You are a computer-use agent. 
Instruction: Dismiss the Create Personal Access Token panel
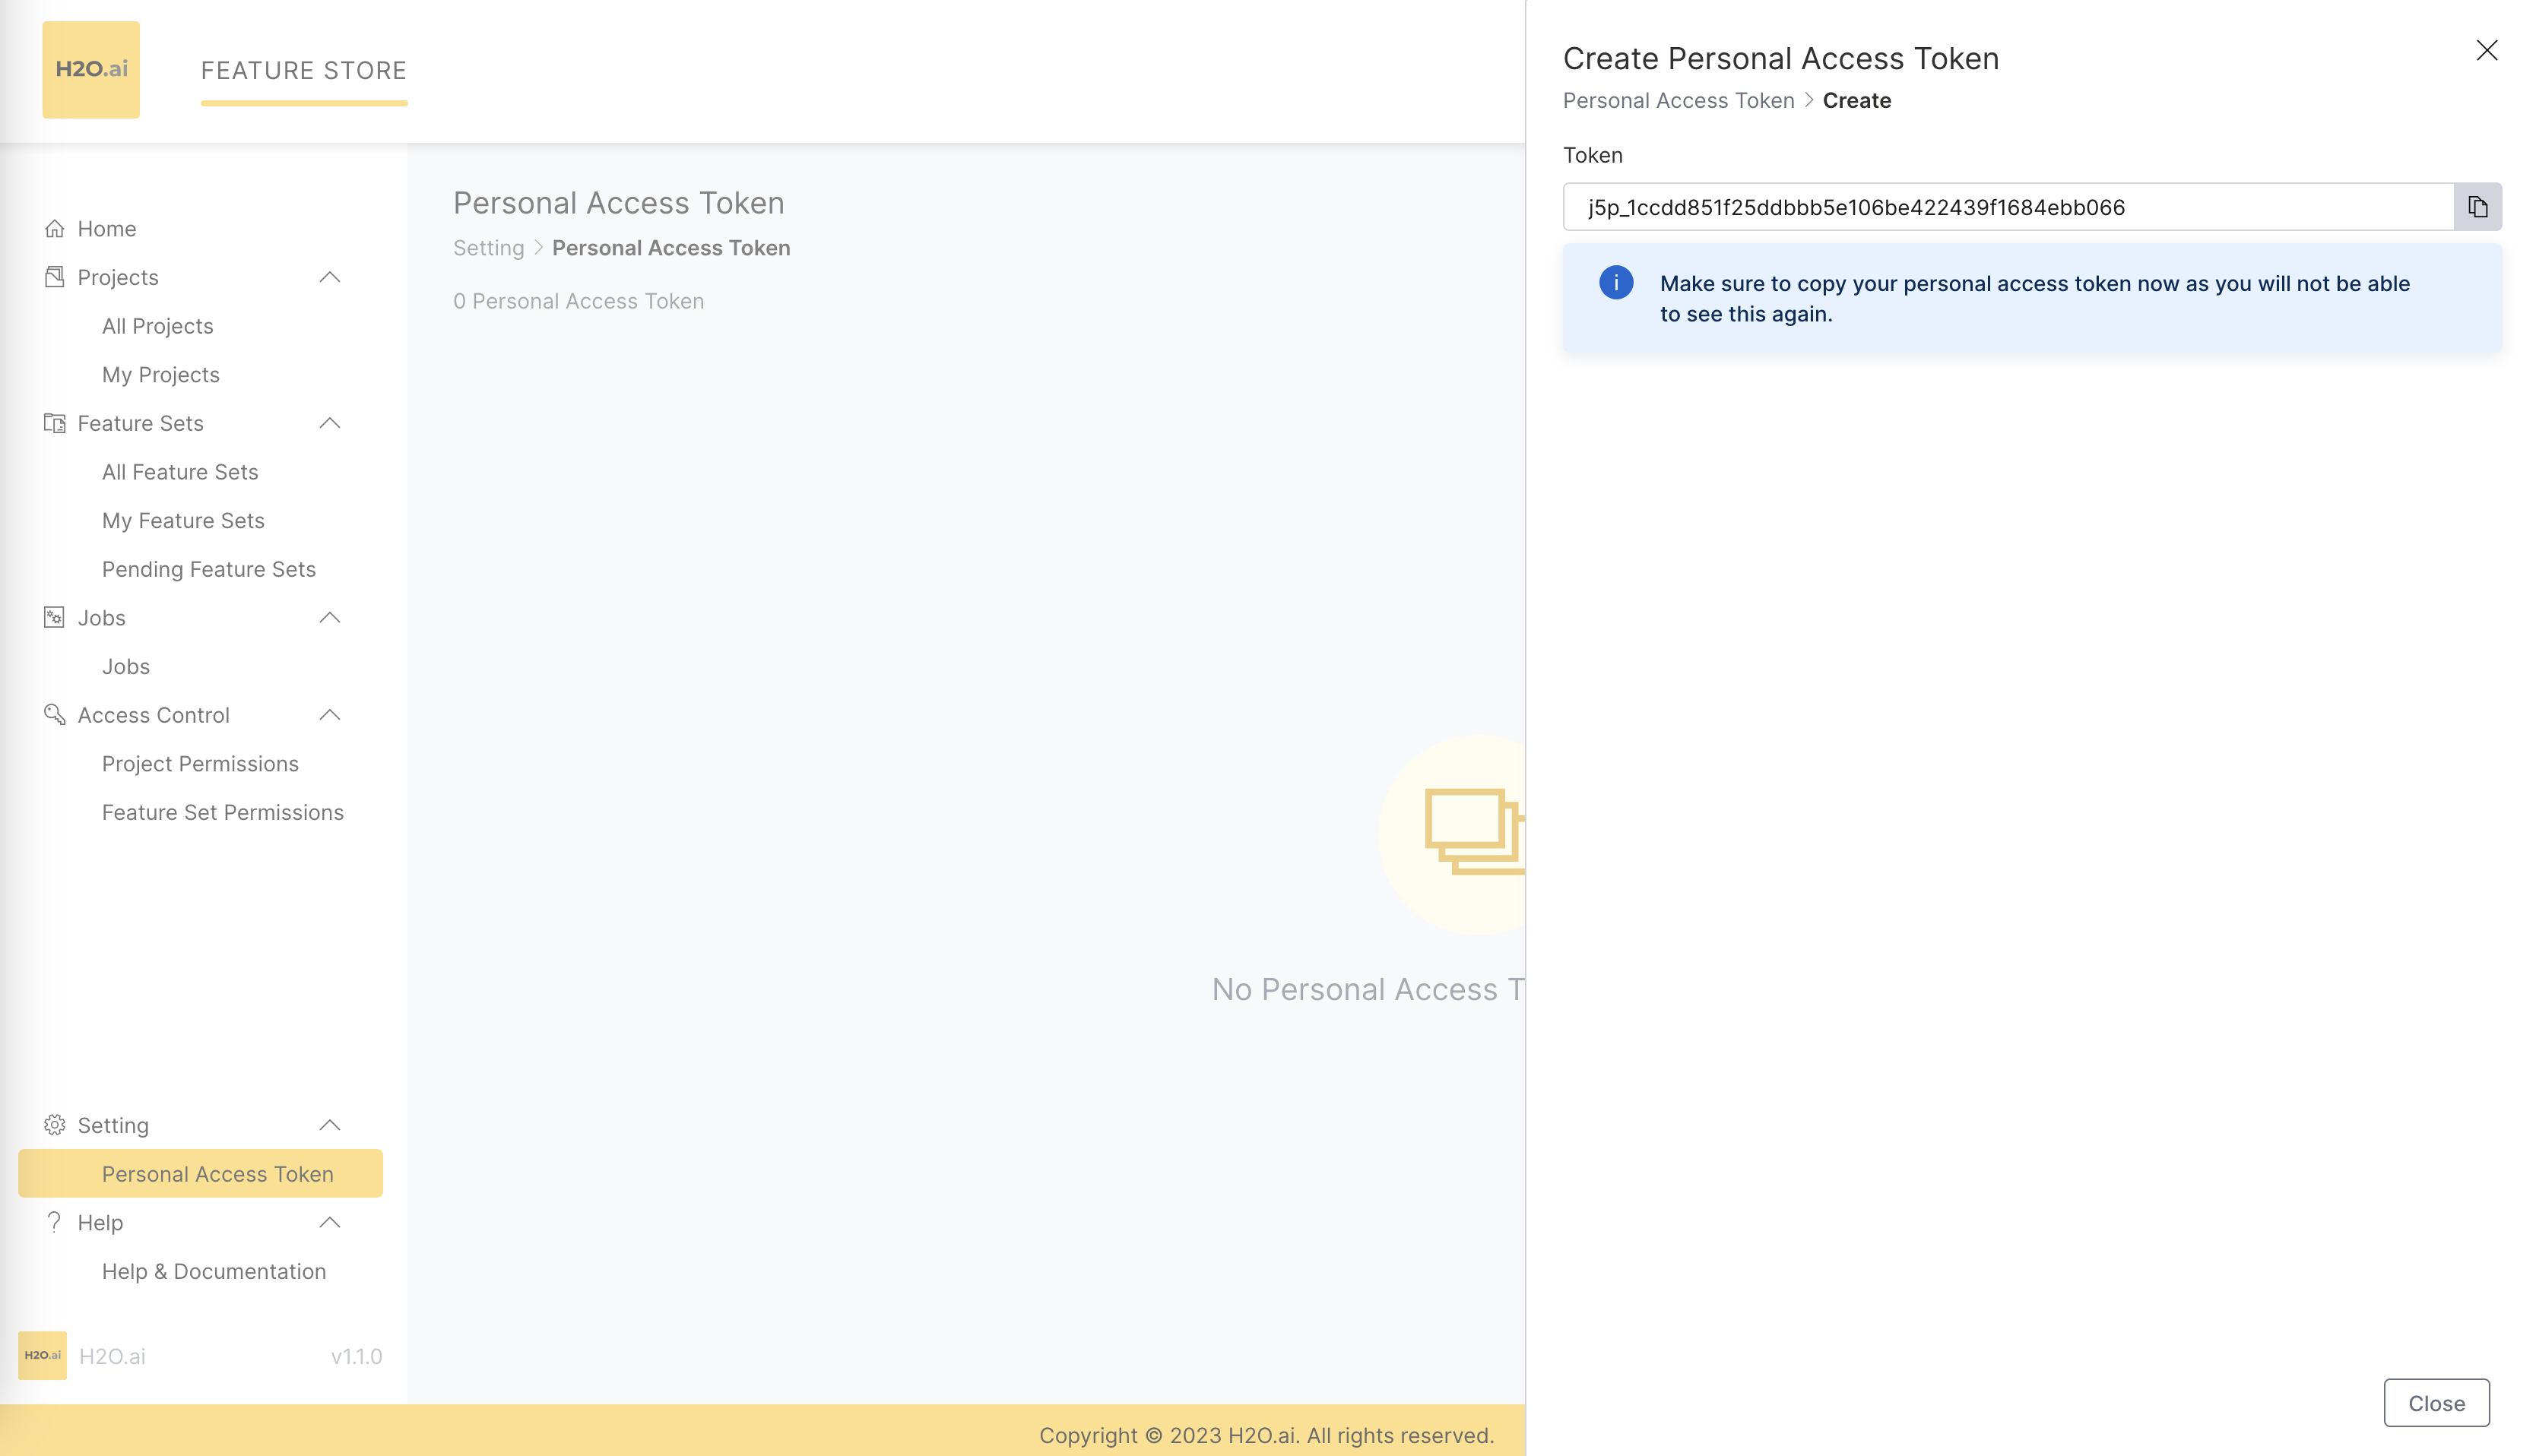[2487, 50]
